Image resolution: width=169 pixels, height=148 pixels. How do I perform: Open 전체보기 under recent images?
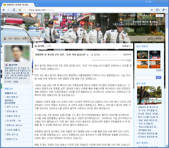159,70
